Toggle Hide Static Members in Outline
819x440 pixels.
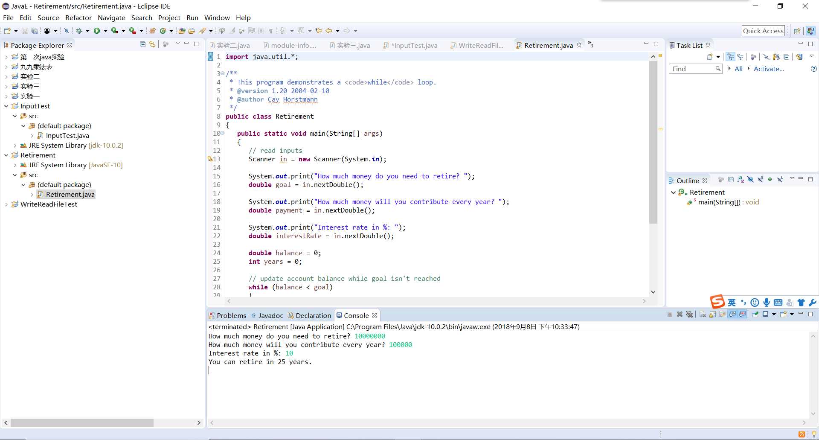(x=760, y=179)
